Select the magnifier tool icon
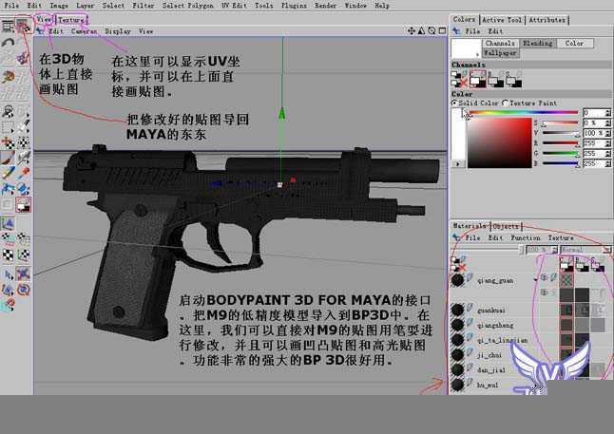Screen dimensions: 614x434 (8, 111)
